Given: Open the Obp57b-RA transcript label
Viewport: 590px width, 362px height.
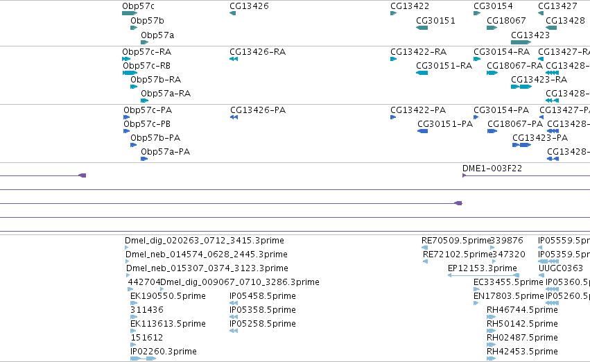Looking at the screenshot, I should click(x=156, y=80).
